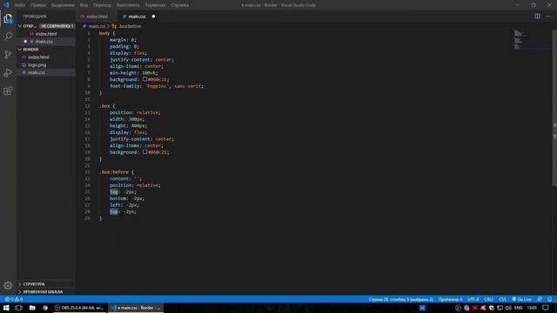
Task: Open the Вид menu
Action: click(84, 5)
